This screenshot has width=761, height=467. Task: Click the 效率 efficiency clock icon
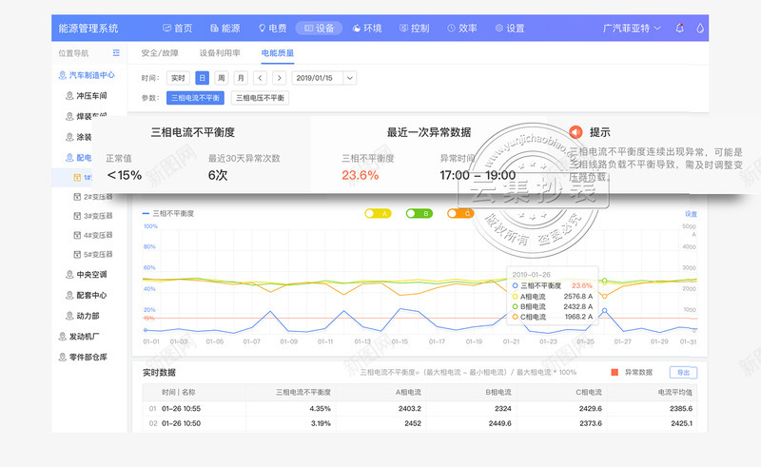click(451, 29)
